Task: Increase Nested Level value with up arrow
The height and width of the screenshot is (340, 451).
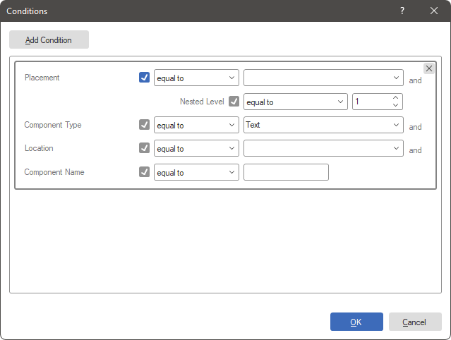Action: coord(395,98)
